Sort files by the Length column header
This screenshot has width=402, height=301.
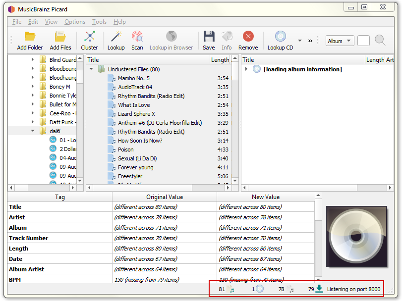tap(220, 59)
